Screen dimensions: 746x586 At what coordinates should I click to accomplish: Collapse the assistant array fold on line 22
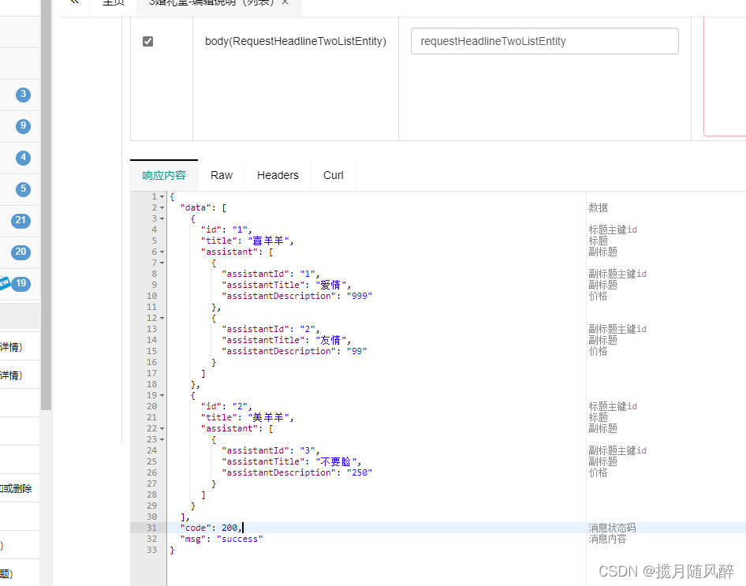162,428
